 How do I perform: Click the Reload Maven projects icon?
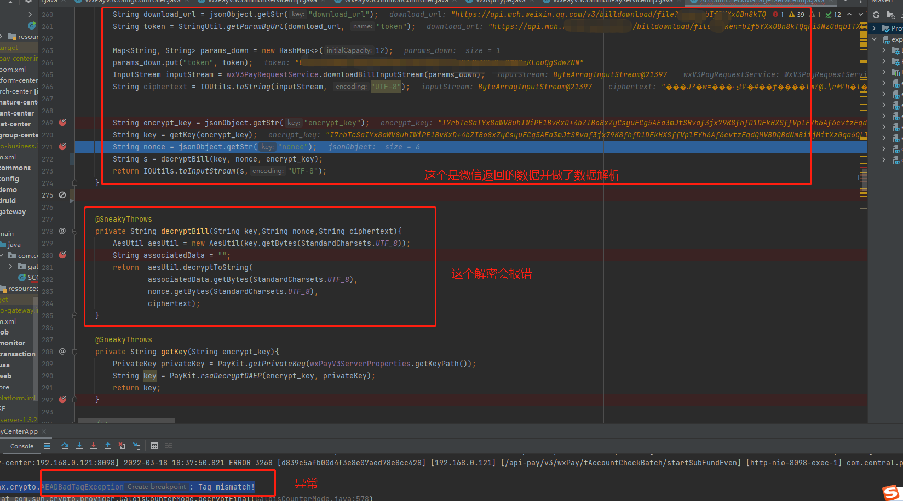(x=876, y=15)
